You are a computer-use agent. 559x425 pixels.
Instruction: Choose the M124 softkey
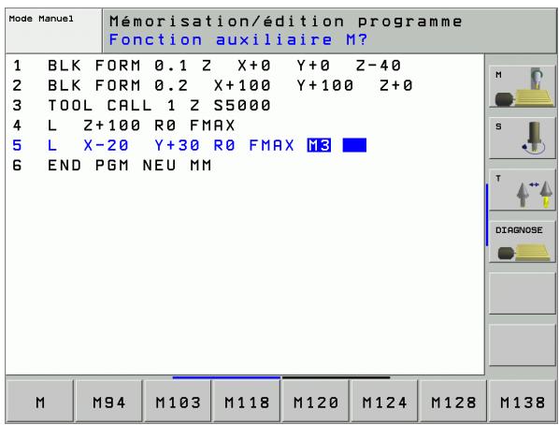384,402
